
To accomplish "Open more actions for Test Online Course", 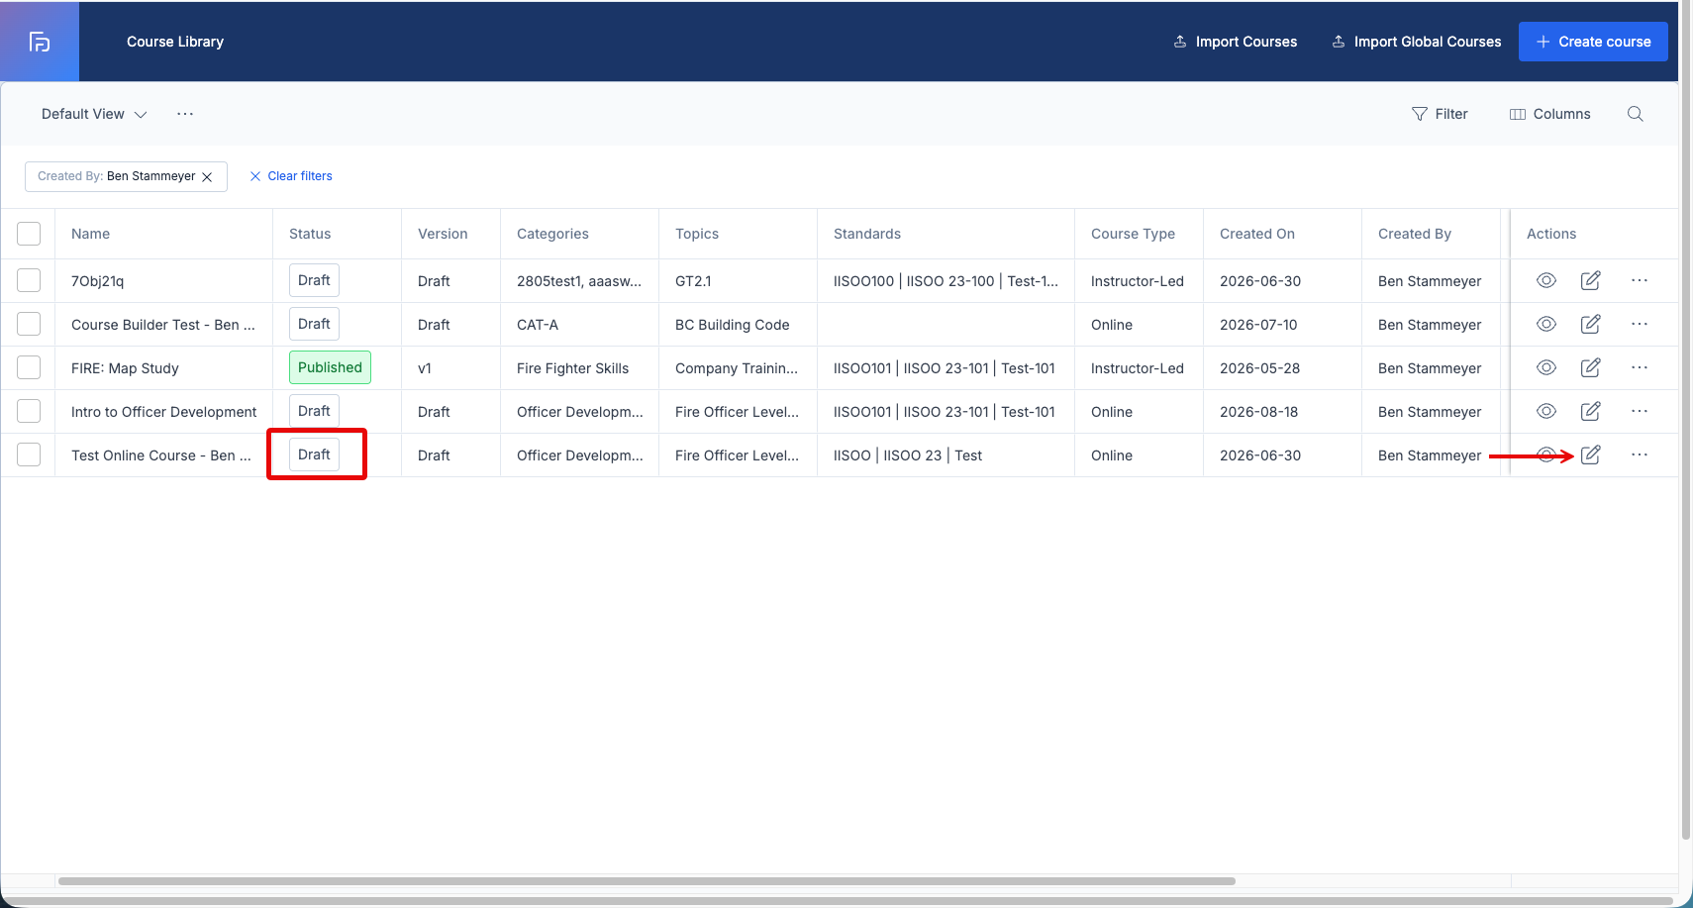I will (1640, 454).
